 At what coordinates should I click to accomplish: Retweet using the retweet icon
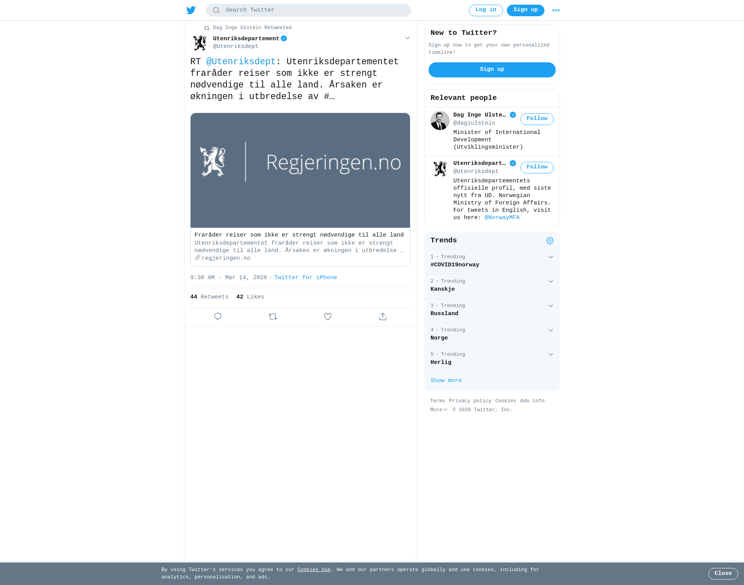[273, 317]
